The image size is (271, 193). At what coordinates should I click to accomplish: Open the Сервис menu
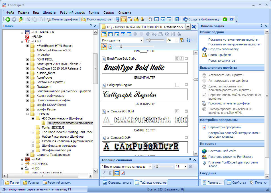click(x=109, y=12)
